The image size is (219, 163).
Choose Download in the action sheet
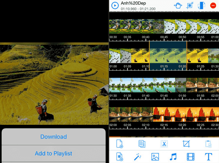53,137
